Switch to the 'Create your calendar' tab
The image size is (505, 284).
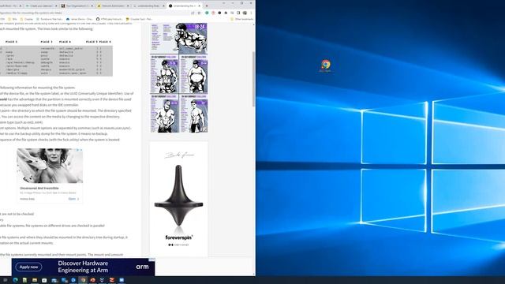coord(40,6)
